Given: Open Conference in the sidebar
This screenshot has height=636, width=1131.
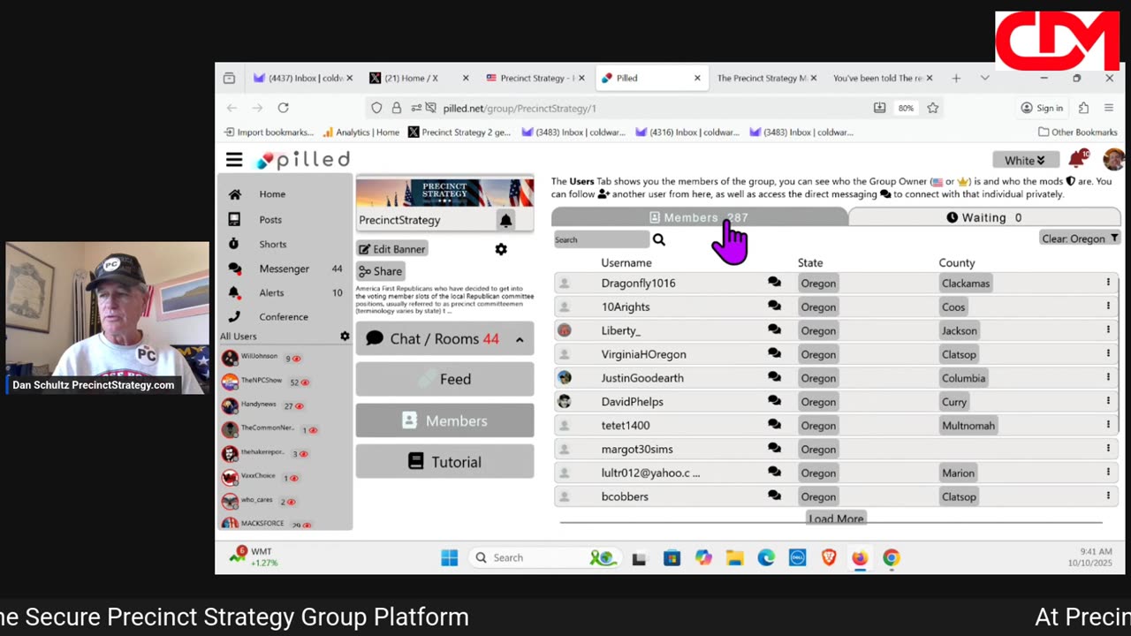Looking at the screenshot, I should (x=284, y=316).
